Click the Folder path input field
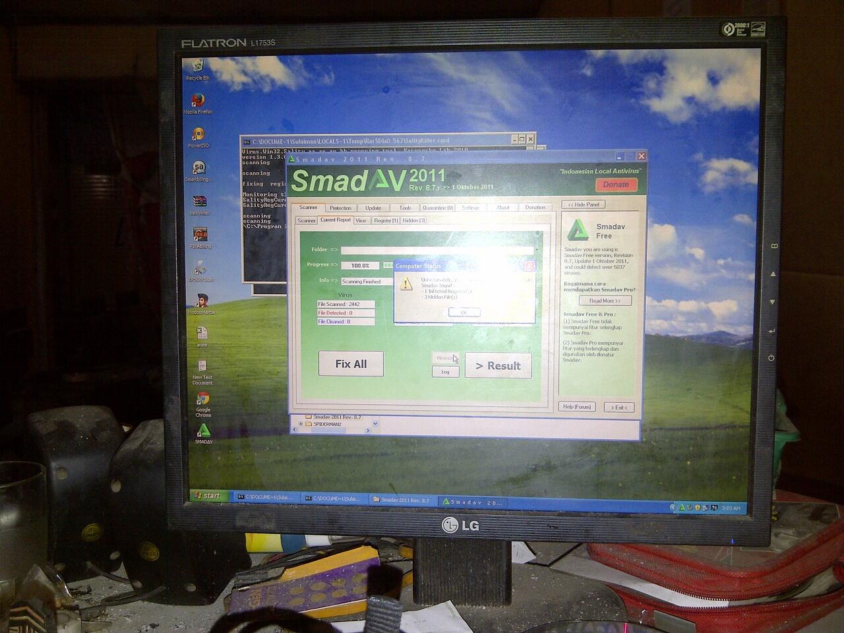 point(437,250)
